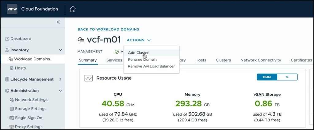Select Workload Domains in sidebar
This screenshot has height=130, width=314.
32,59
